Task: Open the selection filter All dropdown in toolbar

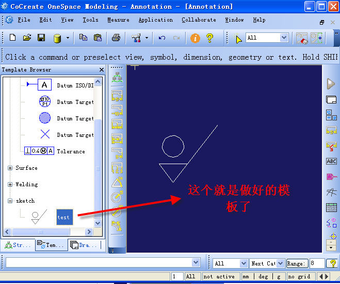Action: click(284, 38)
